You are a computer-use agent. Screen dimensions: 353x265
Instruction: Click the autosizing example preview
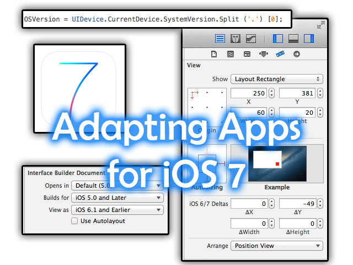(x=277, y=163)
